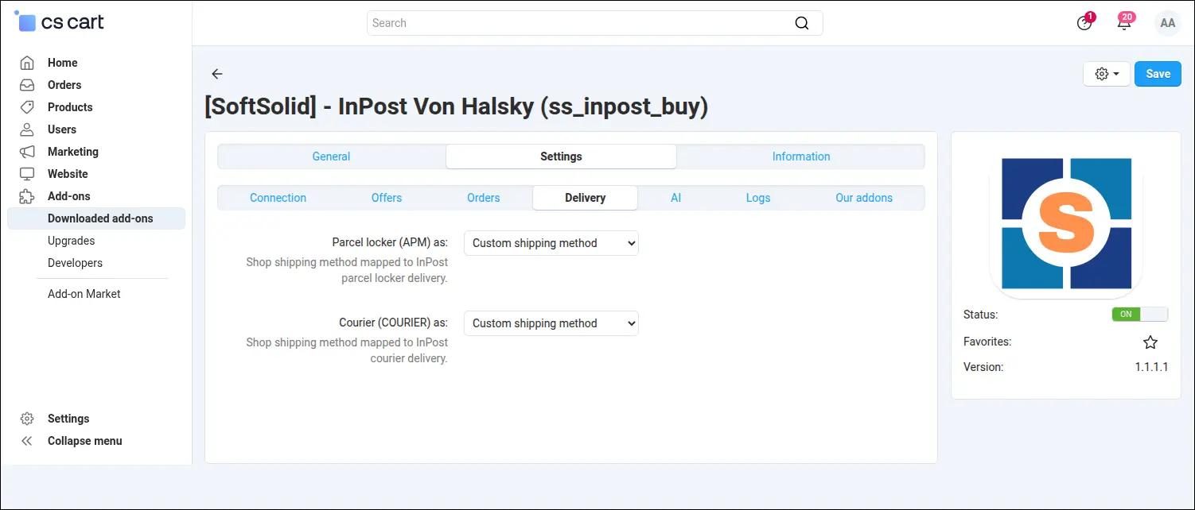Mark add-on as favorite with star
1195x510 pixels.
(1150, 342)
